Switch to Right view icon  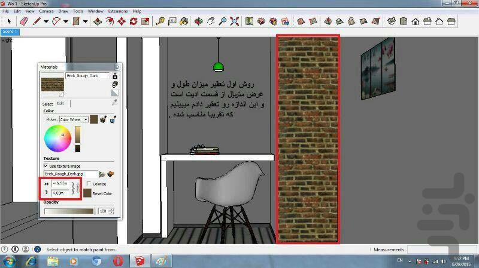click(428, 21)
